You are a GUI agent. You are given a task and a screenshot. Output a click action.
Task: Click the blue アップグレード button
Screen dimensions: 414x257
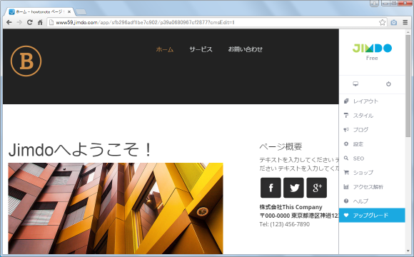[372, 216]
